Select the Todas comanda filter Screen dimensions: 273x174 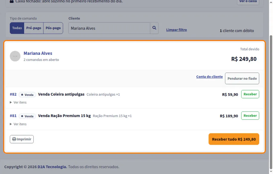(x=17, y=28)
